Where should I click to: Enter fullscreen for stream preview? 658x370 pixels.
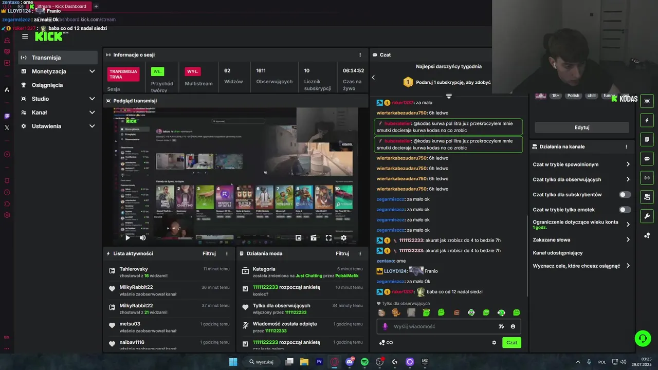pyautogui.click(x=328, y=237)
